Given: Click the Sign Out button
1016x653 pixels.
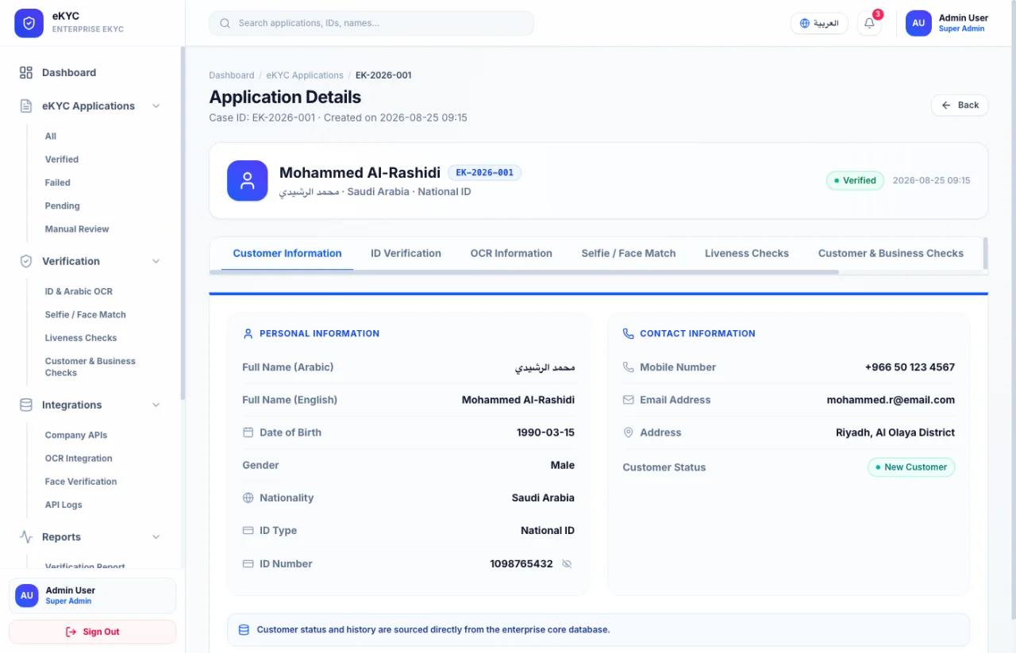Looking at the screenshot, I should click(x=92, y=632).
